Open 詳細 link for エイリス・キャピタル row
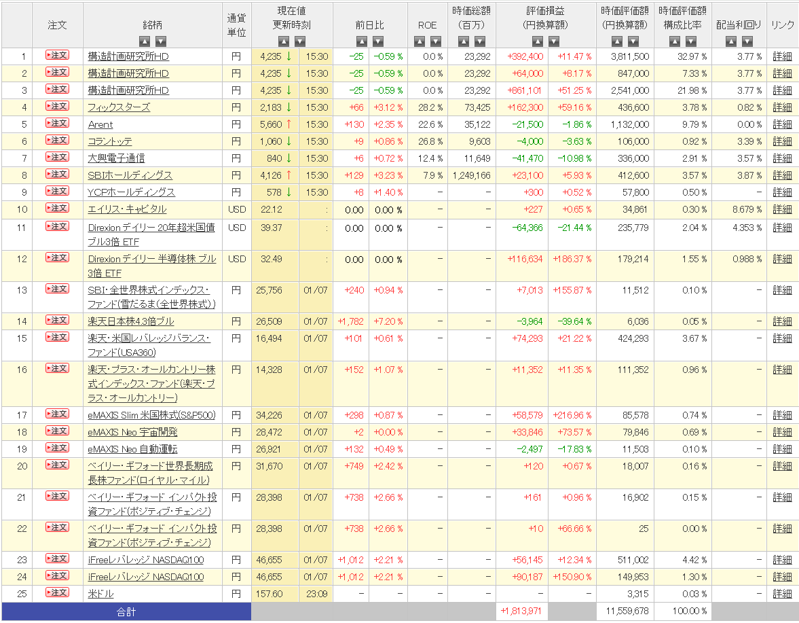 click(x=782, y=209)
